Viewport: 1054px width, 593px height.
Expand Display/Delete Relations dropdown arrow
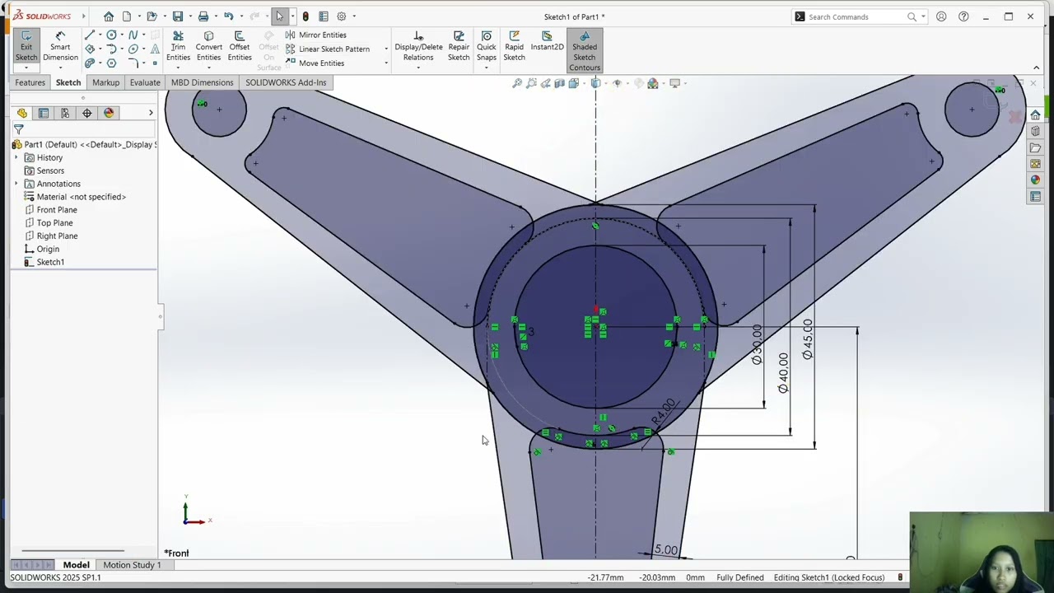click(x=418, y=68)
